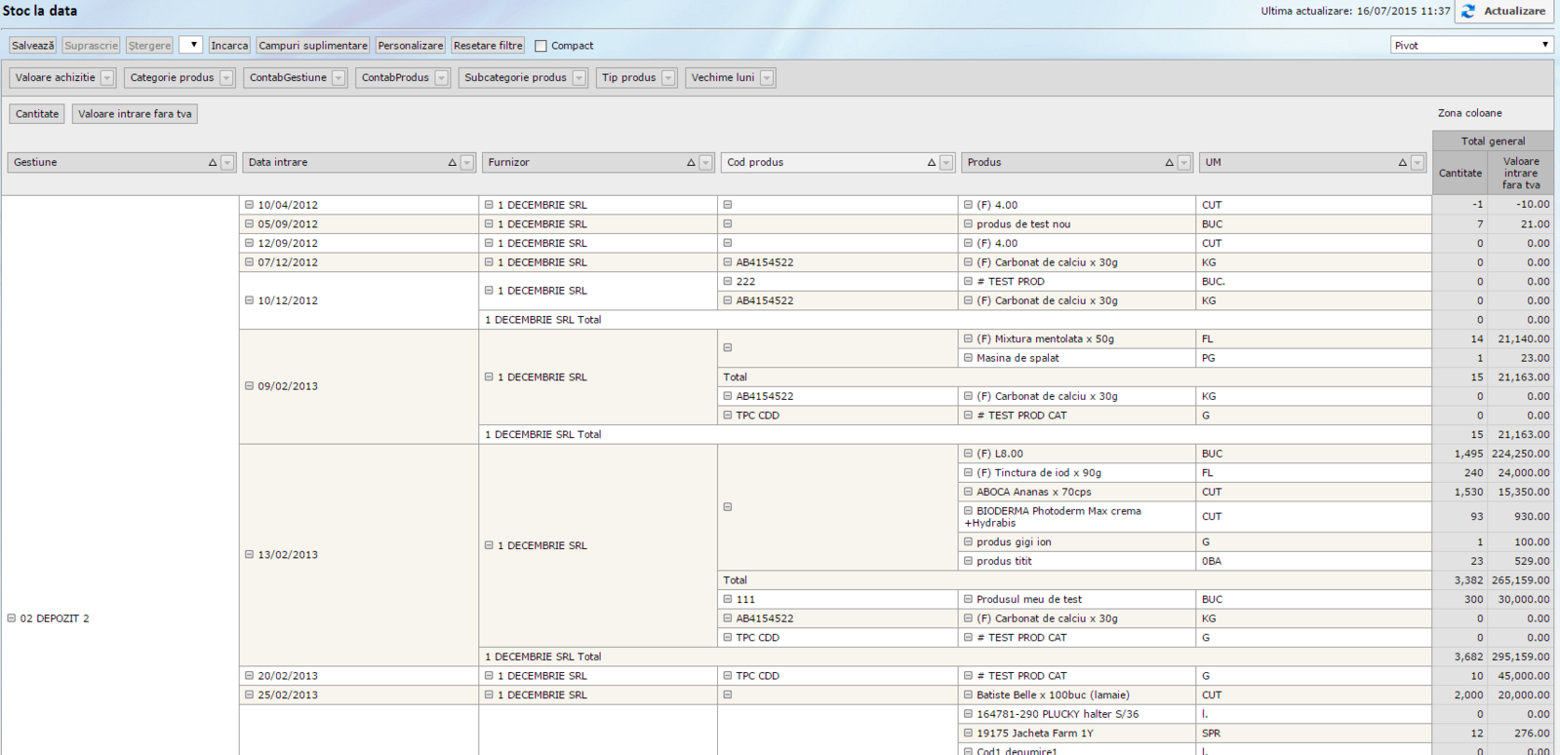The height and width of the screenshot is (755, 1560).
Task: Select the Cantitate data field
Action: [x=37, y=114]
